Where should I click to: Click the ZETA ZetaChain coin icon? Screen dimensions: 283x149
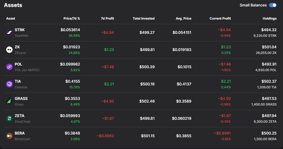point(9,118)
